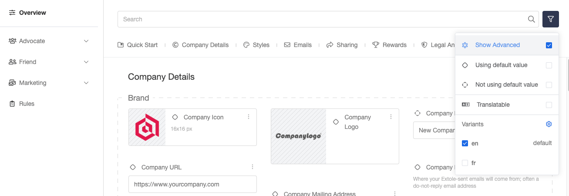This screenshot has height=196, width=569.
Task: Open the Company Logo options menu
Action: pos(391,117)
